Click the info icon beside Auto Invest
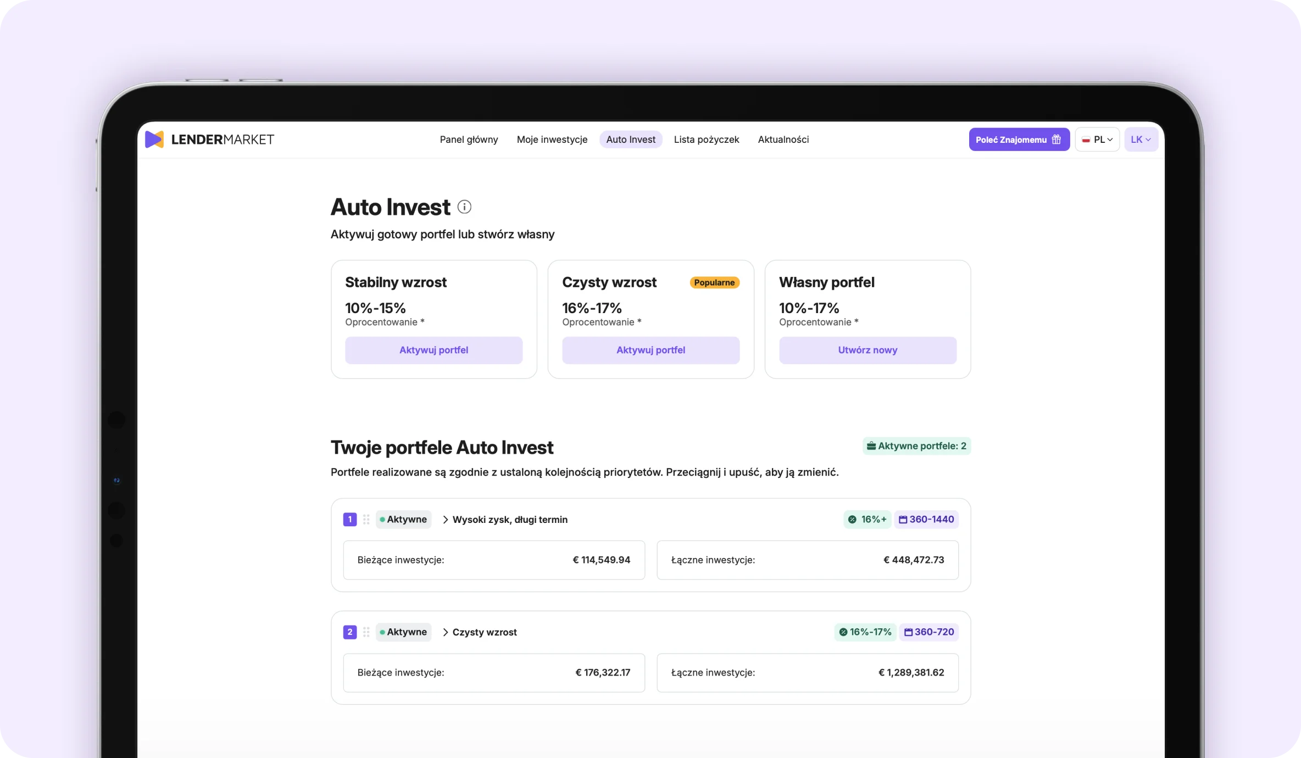Image resolution: width=1301 pixels, height=758 pixels. (464, 207)
